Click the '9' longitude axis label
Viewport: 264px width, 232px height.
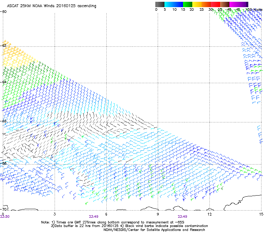click(158, 214)
